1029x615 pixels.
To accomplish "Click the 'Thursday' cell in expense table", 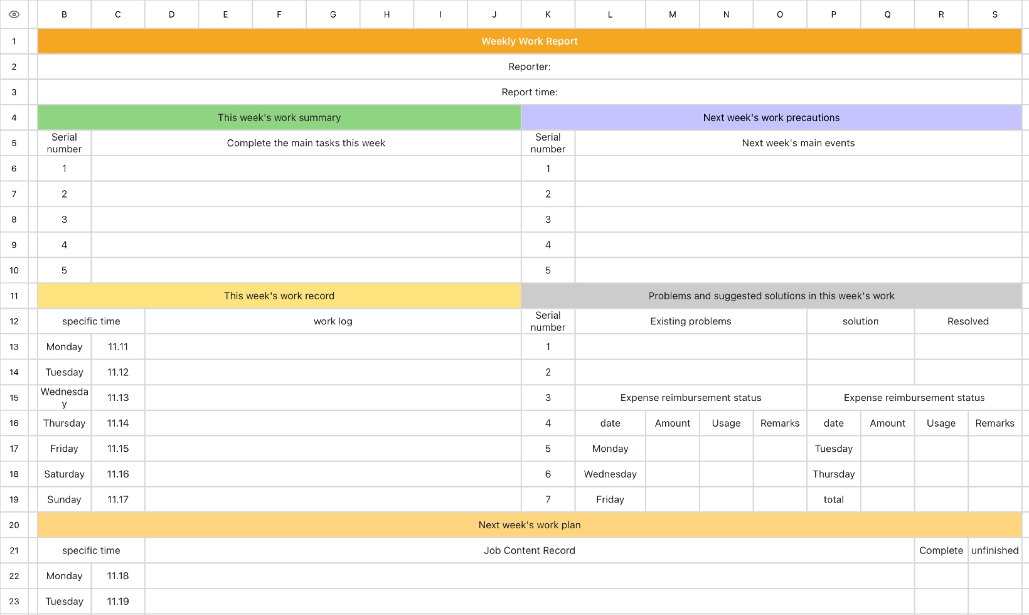I will [833, 474].
